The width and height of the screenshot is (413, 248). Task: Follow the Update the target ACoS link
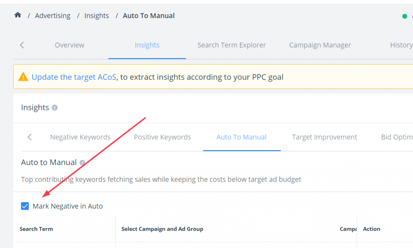[x=74, y=77]
